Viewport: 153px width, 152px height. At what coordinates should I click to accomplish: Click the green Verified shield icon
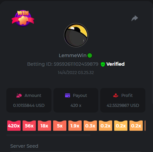(x=103, y=64)
